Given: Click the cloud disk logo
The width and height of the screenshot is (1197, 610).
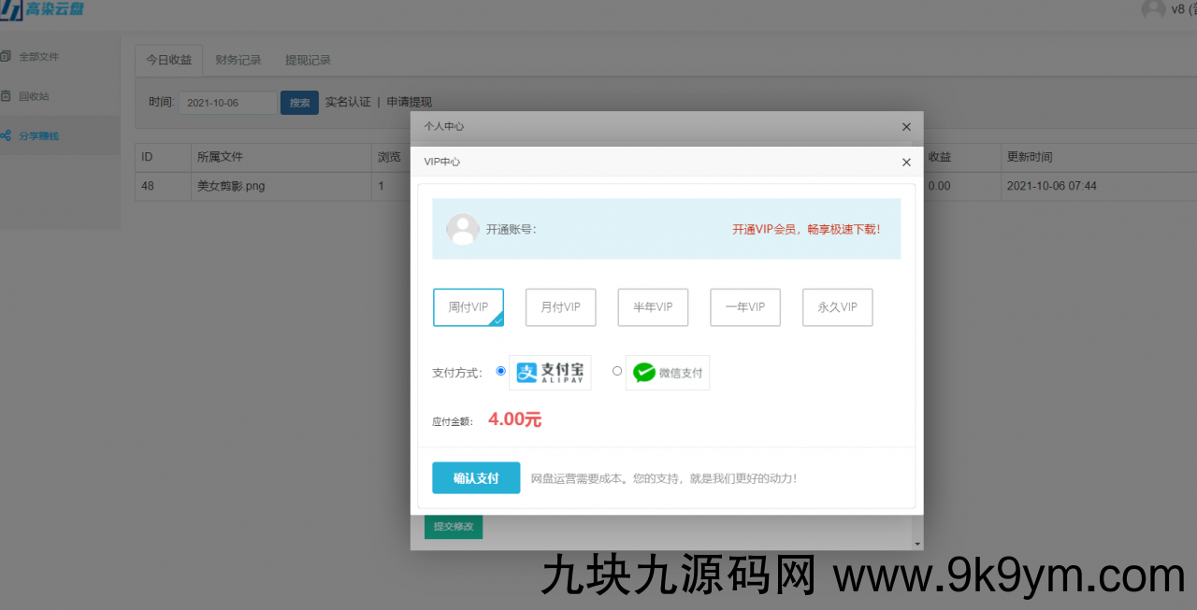Looking at the screenshot, I should pyautogui.click(x=42, y=11).
